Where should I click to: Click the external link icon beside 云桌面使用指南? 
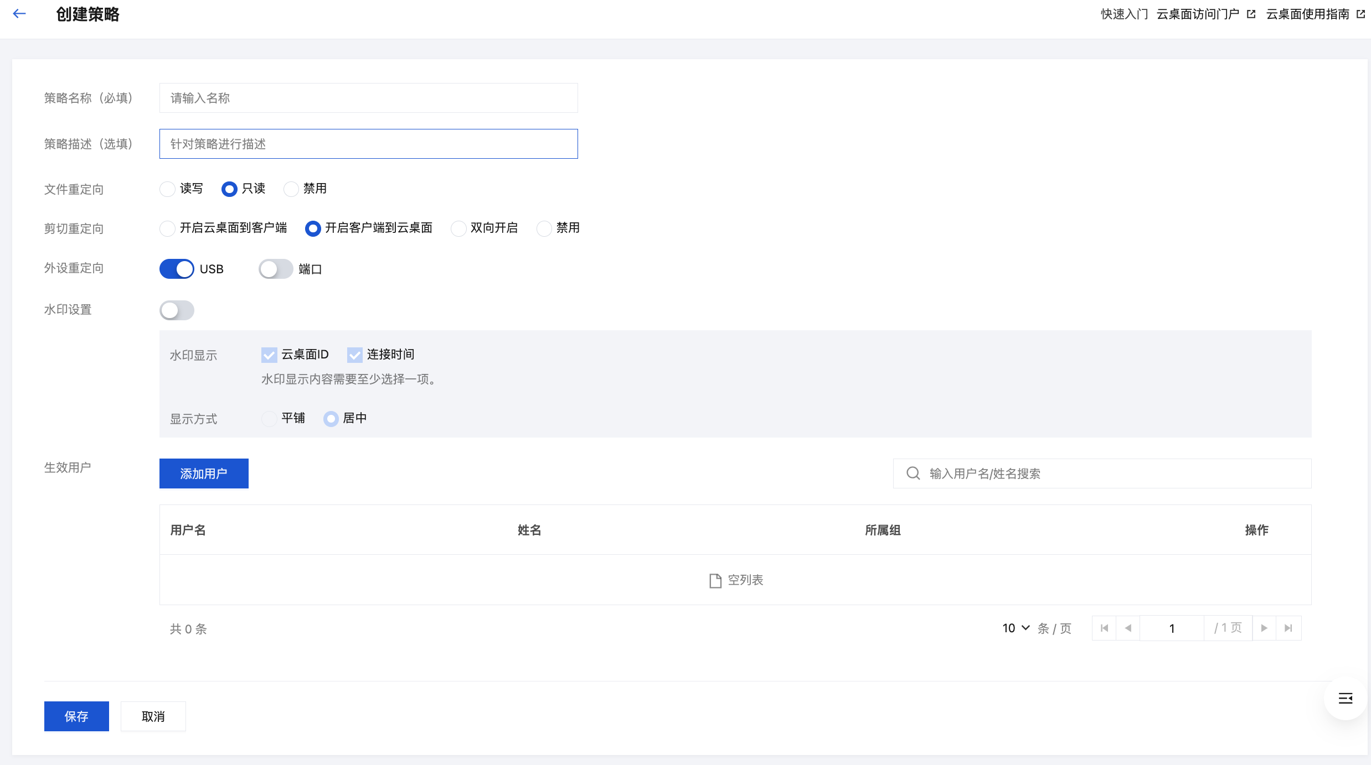pyautogui.click(x=1361, y=14)
